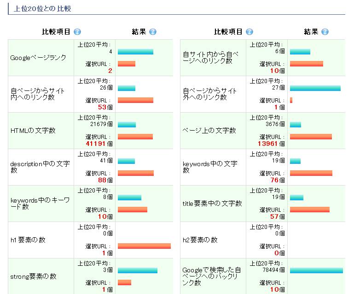Click the ページ上の文字数 row label
The width and height of the screenshot is (354, 294).
(209, 131)
